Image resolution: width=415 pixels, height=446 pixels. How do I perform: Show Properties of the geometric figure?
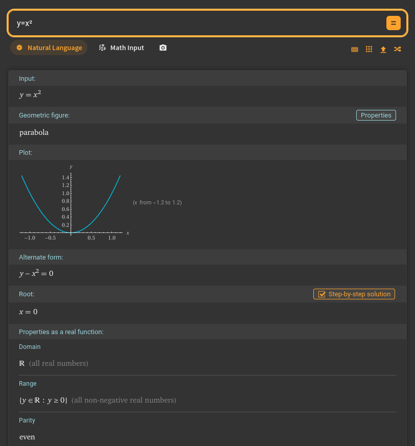tap(376, 115)
